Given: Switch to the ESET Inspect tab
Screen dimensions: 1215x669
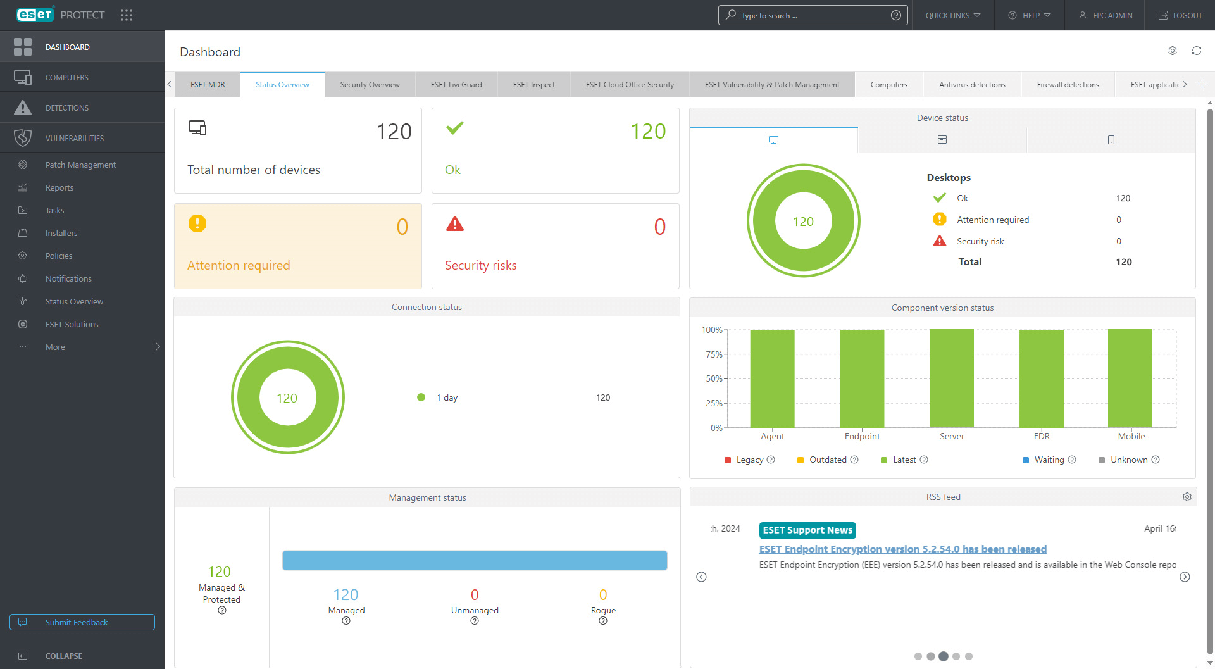Looking at the screenshot, I should pyautogui.click(x=534, y=84).
